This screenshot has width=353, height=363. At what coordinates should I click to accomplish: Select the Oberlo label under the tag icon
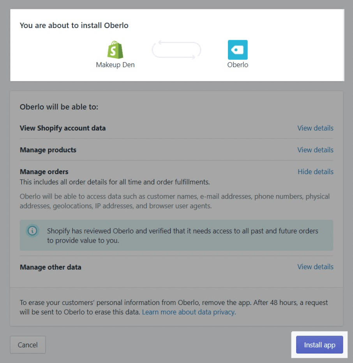click(238, 65)
